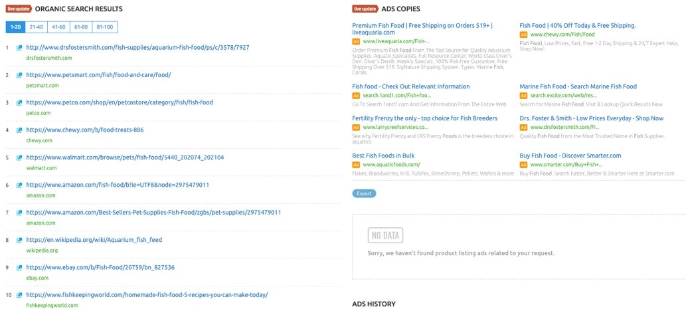Click the green petsmart.com domain text
The height and width of the screenshot is (311, 686).
[43, 86]
